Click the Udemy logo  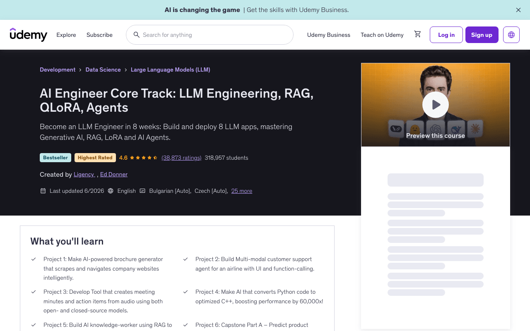[x=29, y=35]
